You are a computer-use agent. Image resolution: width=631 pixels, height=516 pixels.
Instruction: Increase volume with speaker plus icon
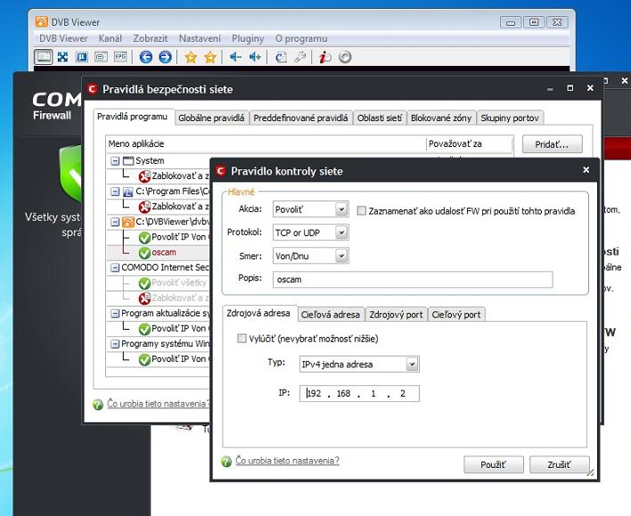[255, 57]
